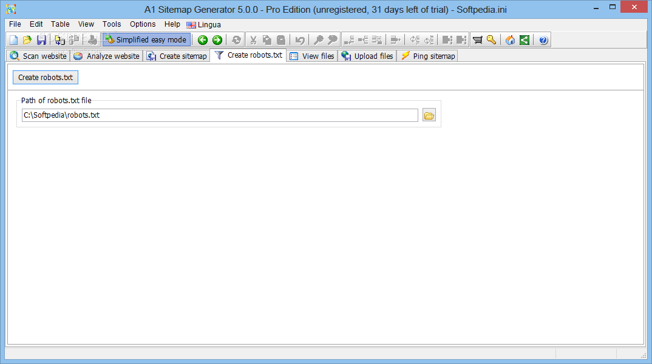Minimize the A1 Sitemap Generator window
The height and width of the screenshot is (364, 652).
tap(596, 7)
